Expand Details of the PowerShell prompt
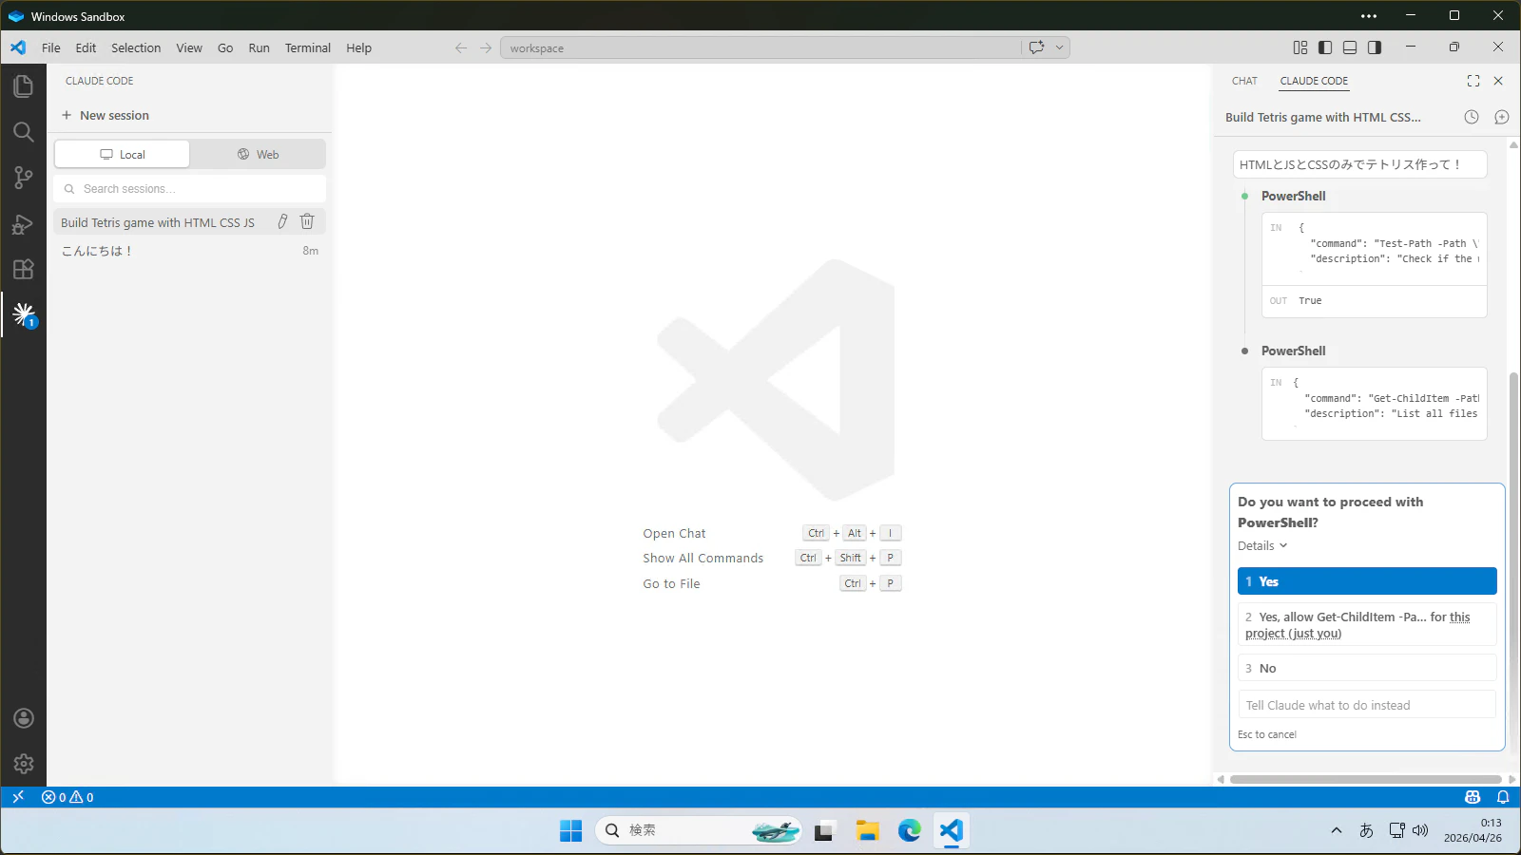This screenshot has width=1521, height=855. 1262,545
